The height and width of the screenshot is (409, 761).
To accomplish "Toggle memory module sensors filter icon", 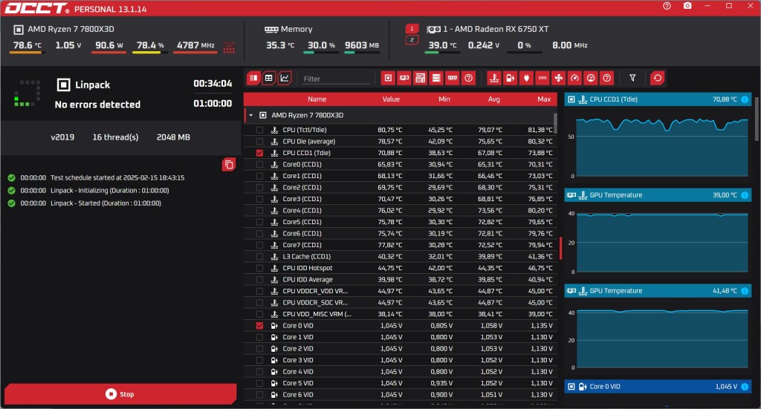I will (x=453, y=78).
